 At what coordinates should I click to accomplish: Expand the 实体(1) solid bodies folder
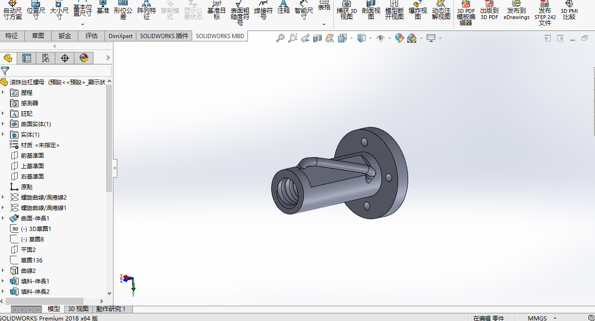click(3, 134)
